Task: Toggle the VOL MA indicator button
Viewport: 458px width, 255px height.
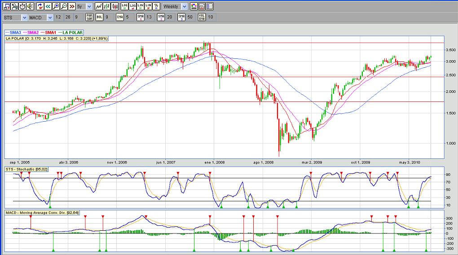Action: [201, 17]
